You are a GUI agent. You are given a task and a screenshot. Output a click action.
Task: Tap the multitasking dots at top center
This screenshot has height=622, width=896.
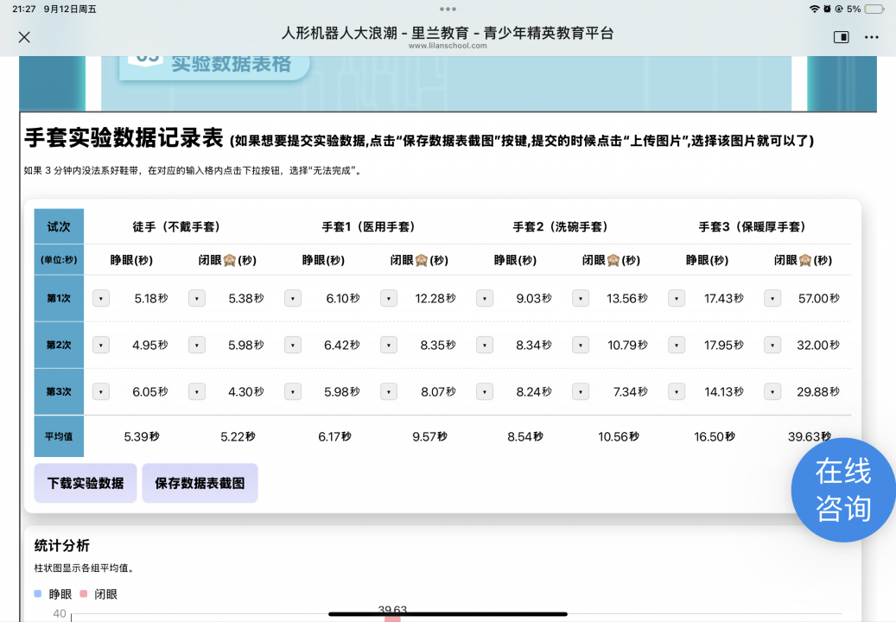pyautogui.click(x=448, y=9)
